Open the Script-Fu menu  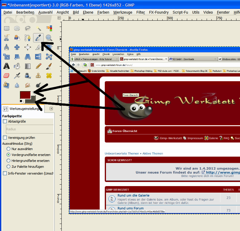tap(180, 12)
